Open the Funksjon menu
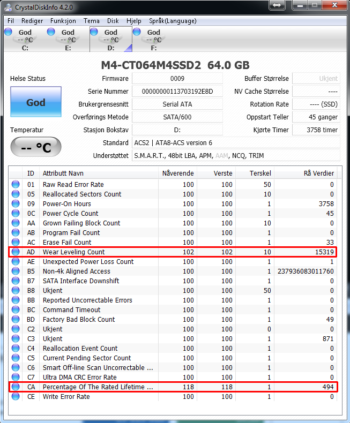 [63, 21]
